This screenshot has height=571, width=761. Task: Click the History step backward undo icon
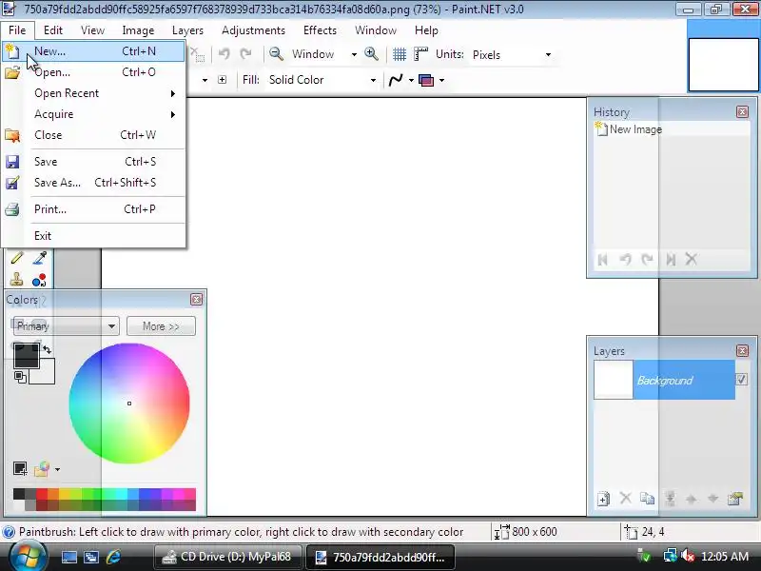tap(625, 260)
